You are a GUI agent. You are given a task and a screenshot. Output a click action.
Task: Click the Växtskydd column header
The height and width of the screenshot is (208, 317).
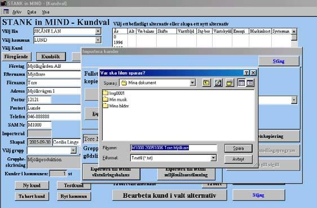coord(222,31)
